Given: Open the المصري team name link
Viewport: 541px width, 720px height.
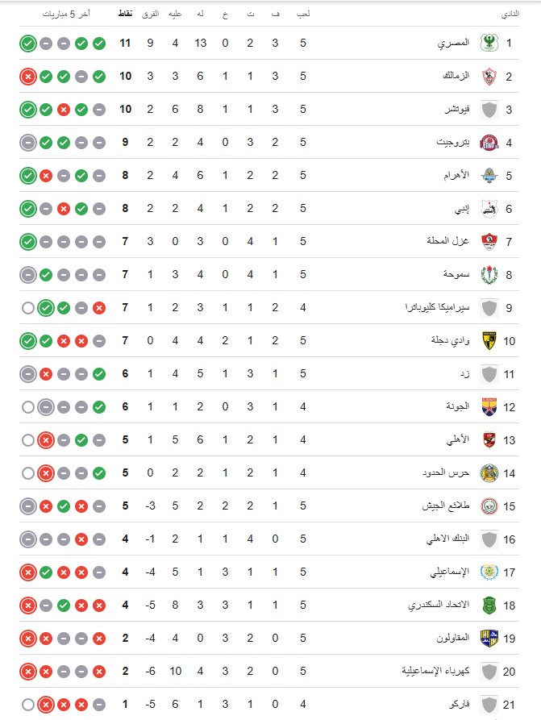Looking at the screenshot, I should point(453,43).
